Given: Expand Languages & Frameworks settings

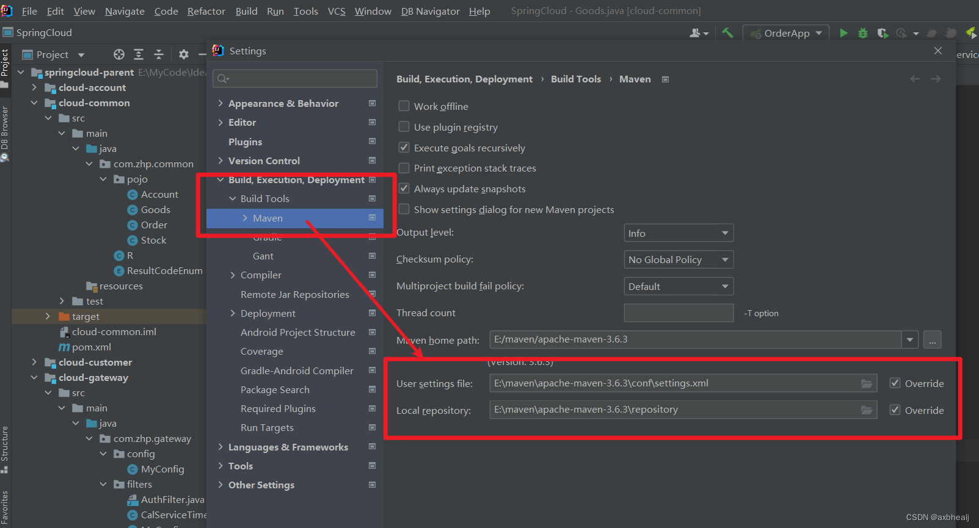Looking at the screenshot, I should click(x=220, y=447).
